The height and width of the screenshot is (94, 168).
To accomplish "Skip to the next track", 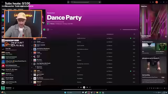I will point(87,87).
